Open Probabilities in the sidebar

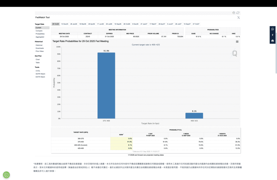(40, 34)
